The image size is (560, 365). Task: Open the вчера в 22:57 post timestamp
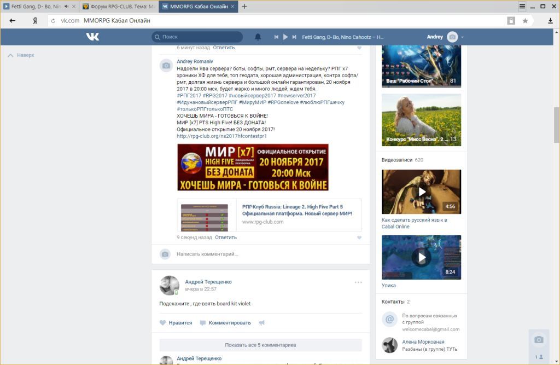pos(201,289)
